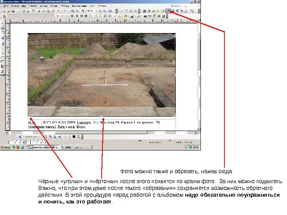Click the system tray clock
The width and height of the screenshot is (287, 215).
[196, 147]
